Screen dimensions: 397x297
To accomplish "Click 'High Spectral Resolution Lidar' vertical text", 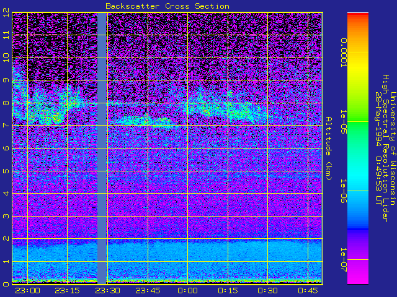I will tap(385, 148).
